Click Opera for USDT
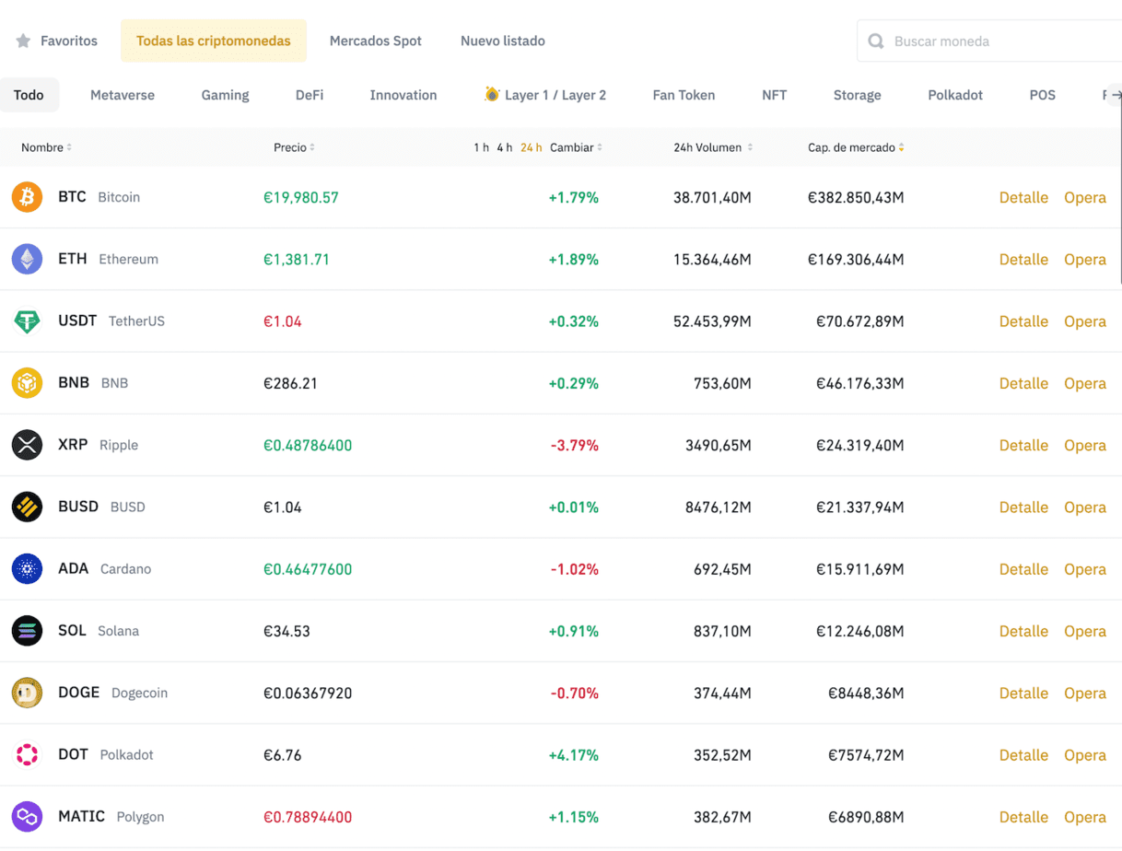Image resolution: width=1122 pixels, height=851 pixels. click(x=1085, y=321)
